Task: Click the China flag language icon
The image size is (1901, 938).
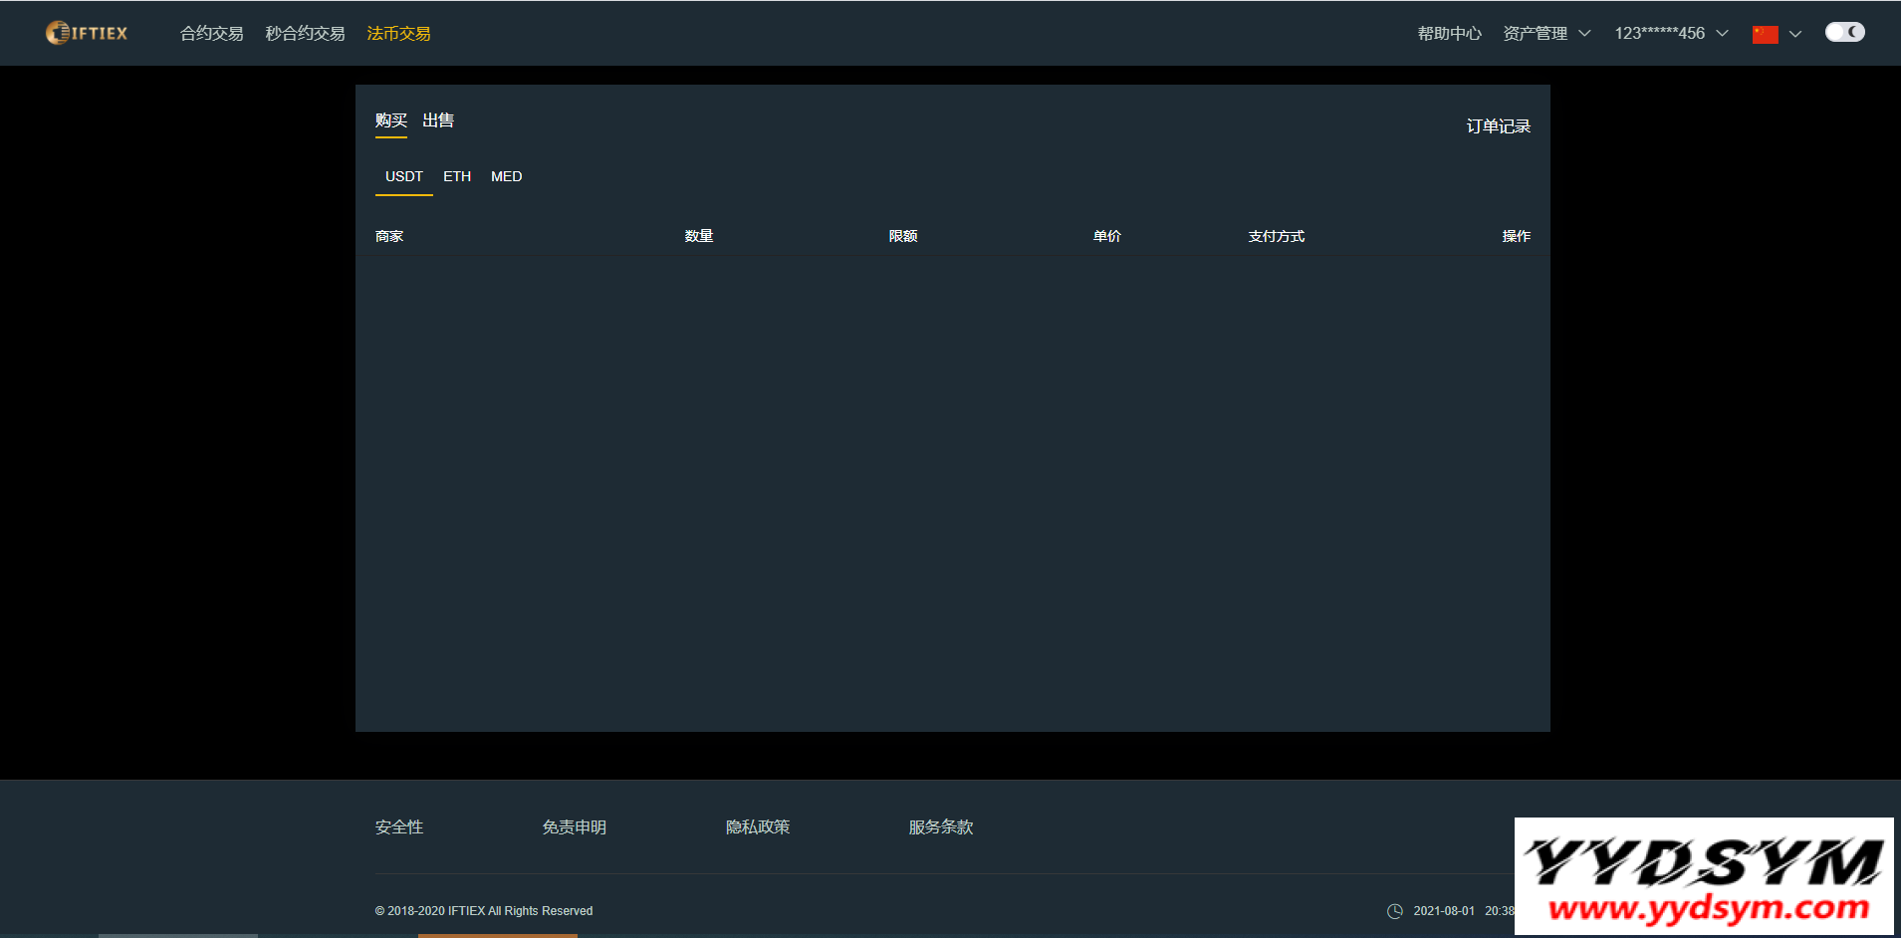Action: point(1765,34)
